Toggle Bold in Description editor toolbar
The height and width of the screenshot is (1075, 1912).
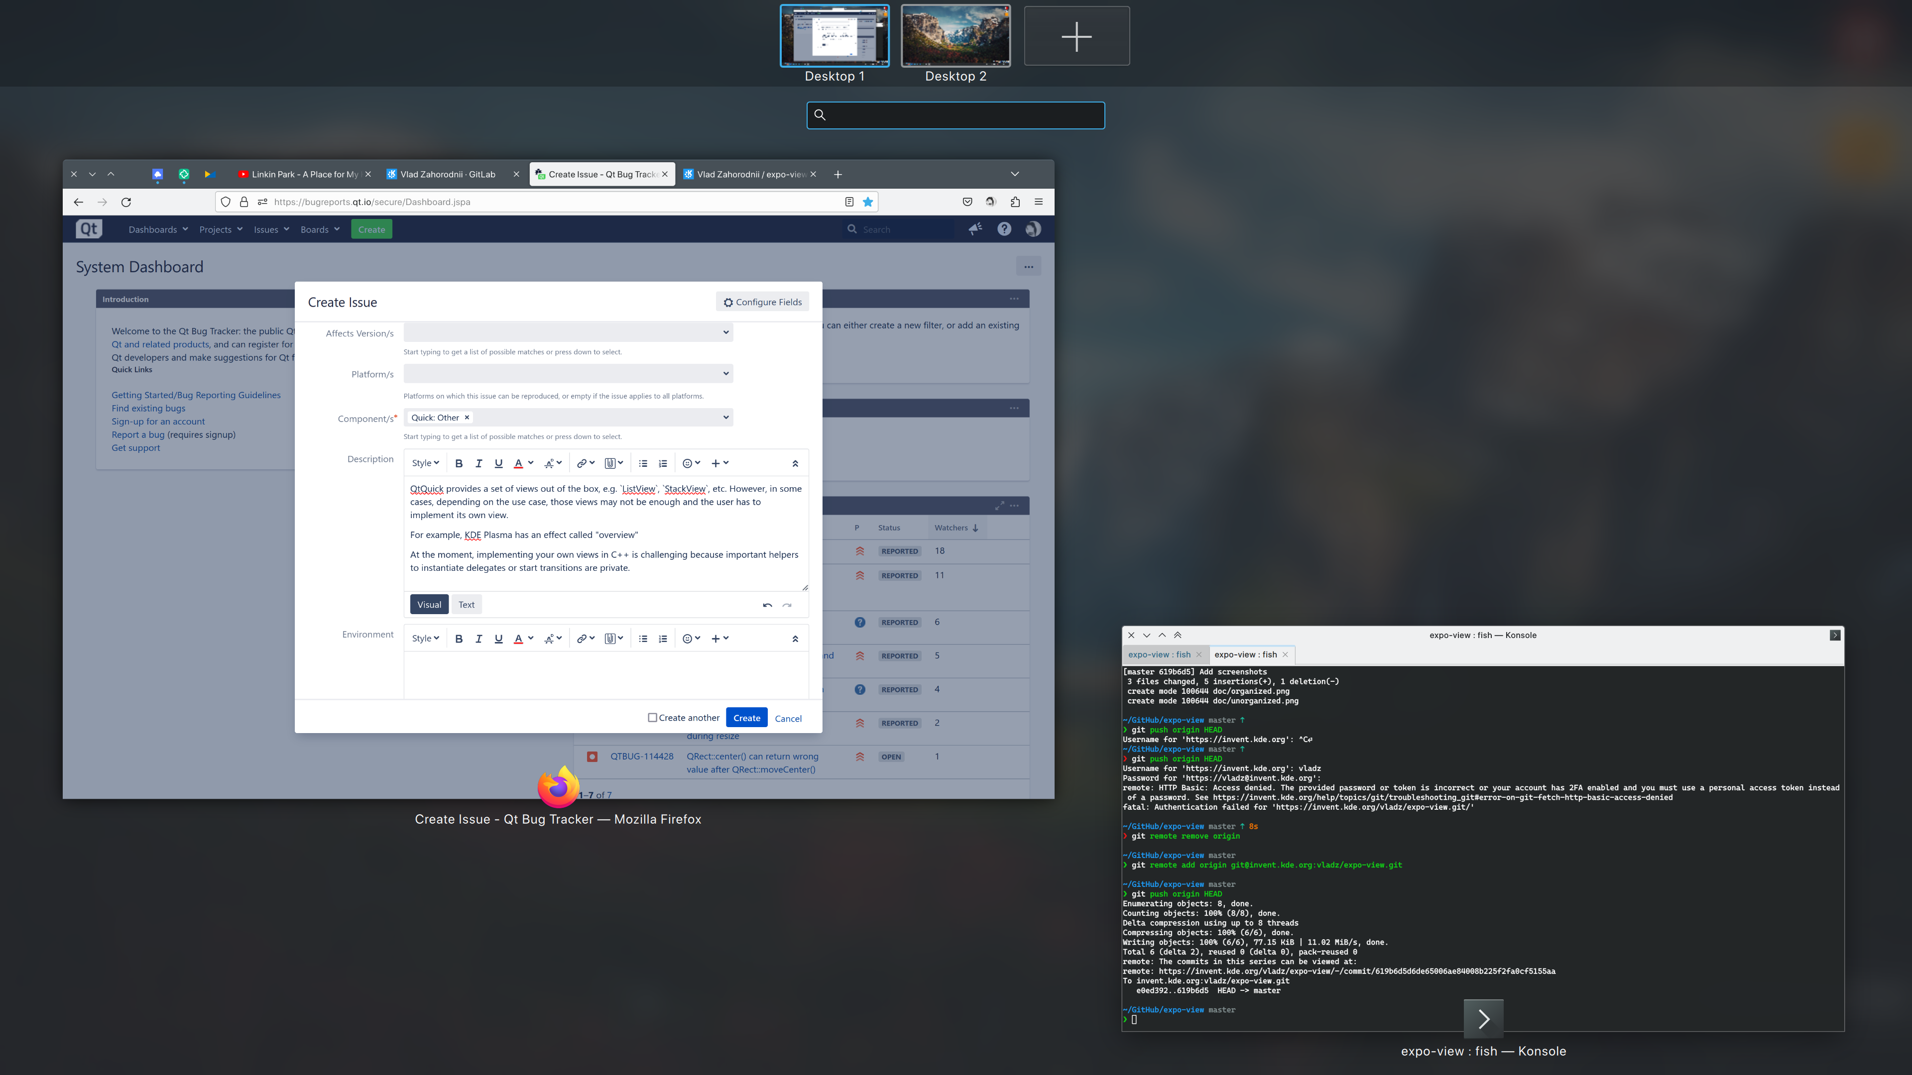click(x=459, y=463)
